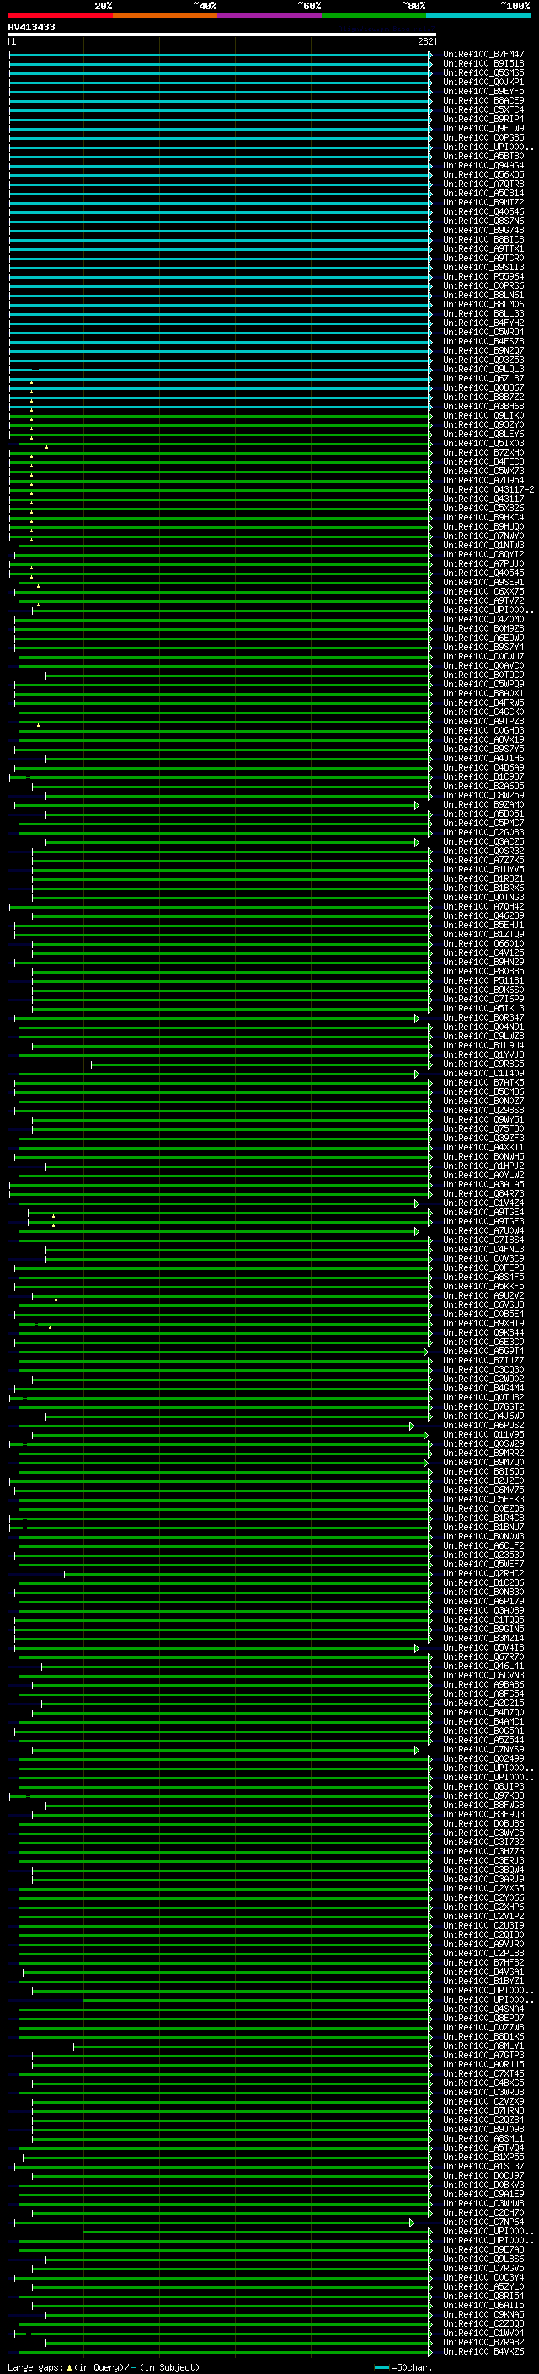Select hit UniRef100_Q40545
This screenshot has width=539, height=2374.
point(483,573)
